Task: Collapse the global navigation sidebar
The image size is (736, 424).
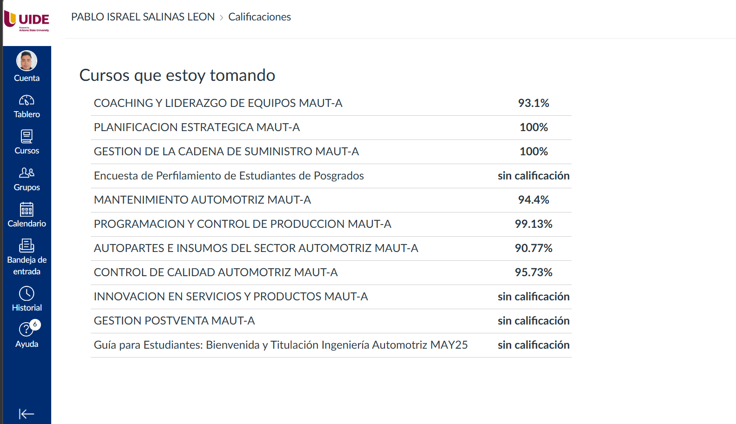Action: (27, 413)
